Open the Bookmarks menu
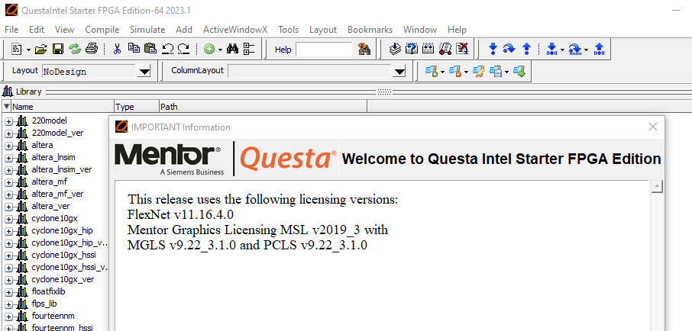The image size is (692, 331). coord(370,30)
